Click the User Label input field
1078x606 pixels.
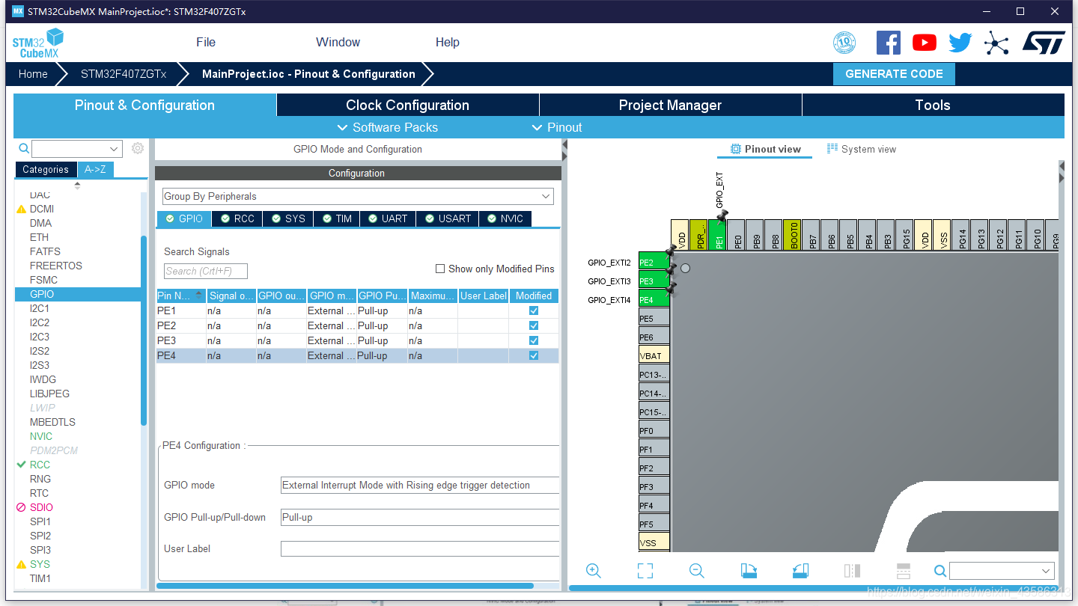pos(420,548)
